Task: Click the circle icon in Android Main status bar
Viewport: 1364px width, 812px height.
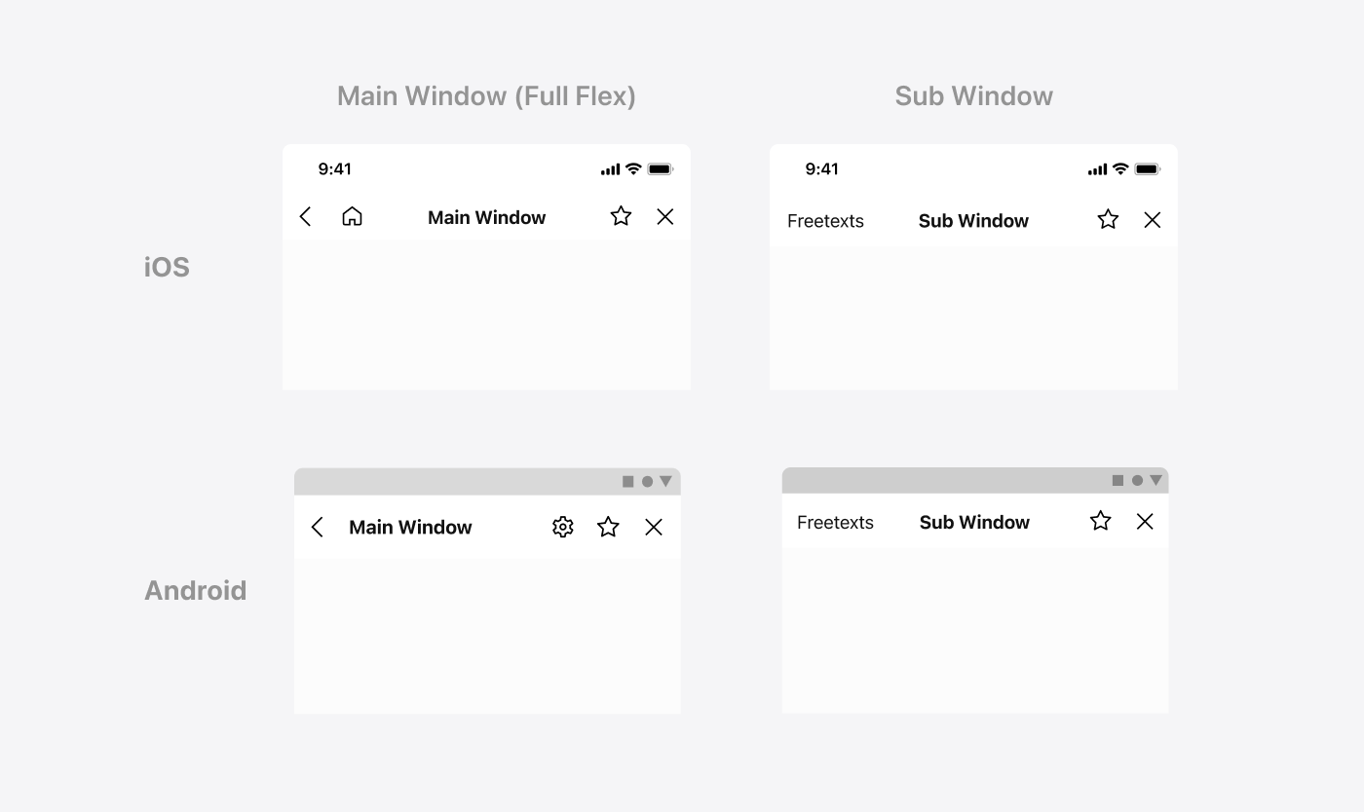Action: pos(647,482)
